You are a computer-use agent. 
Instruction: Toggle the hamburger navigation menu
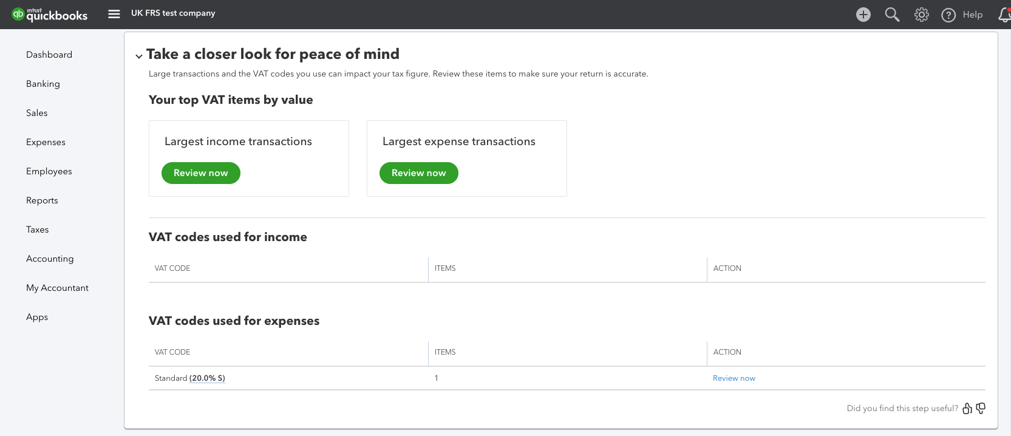[x=114, y=13]
